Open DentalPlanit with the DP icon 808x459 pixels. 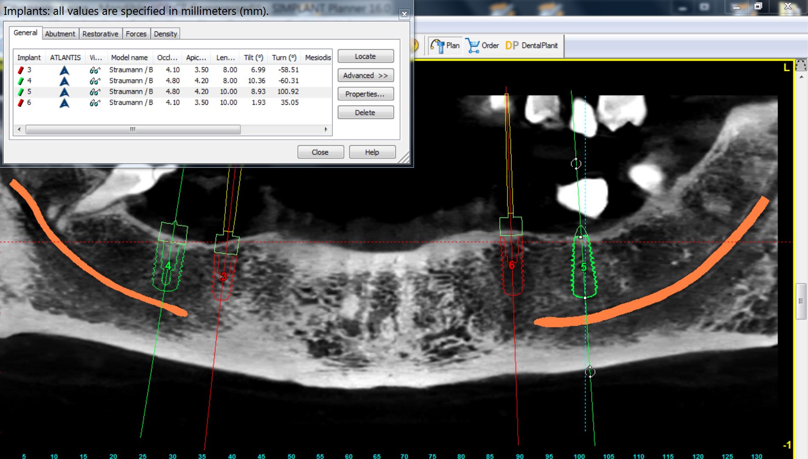coord(512,45)
